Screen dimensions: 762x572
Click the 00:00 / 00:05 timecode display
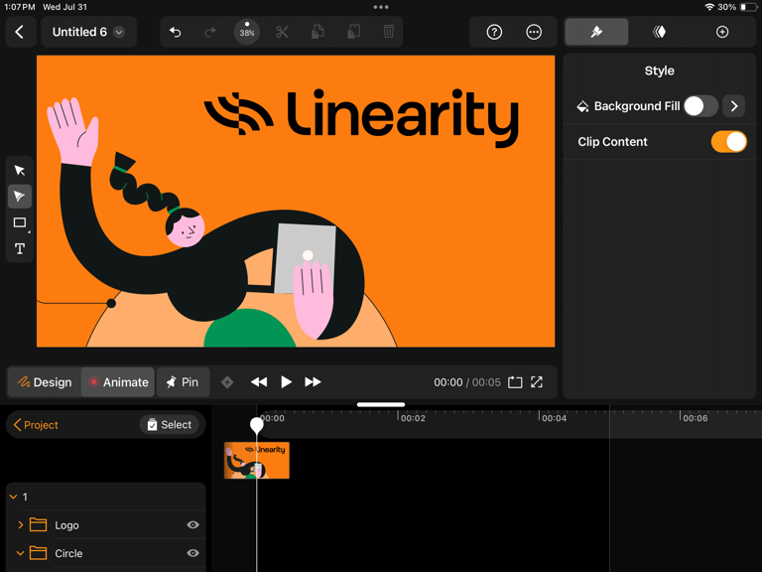(x=466, y=382)
